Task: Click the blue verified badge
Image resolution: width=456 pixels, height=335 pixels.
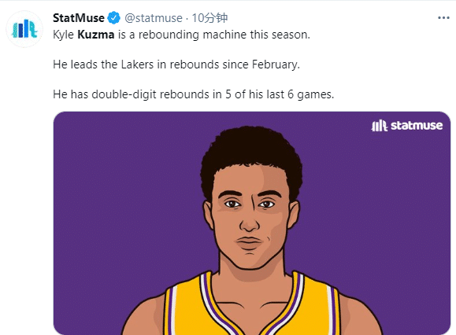Action: pos(113,18)
